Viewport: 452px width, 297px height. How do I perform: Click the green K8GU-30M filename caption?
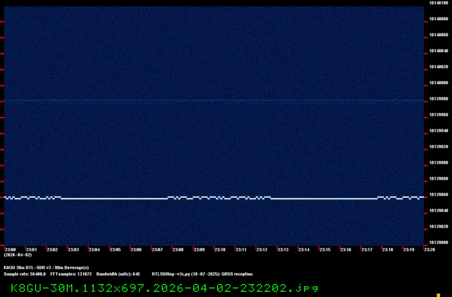pyautogui.click(x=164, y=288)
